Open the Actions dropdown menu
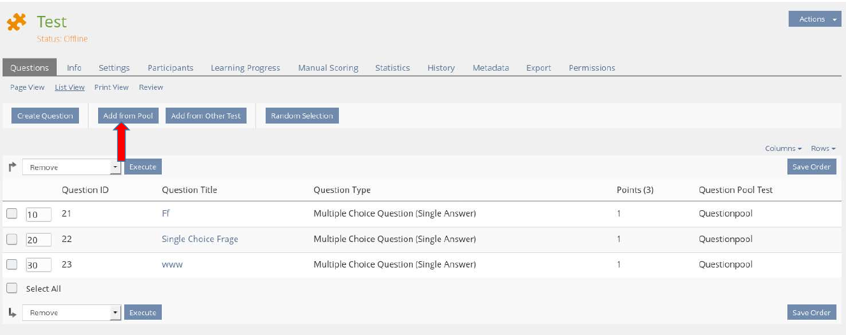Screen dimensions: 846x335 point(815,19)
